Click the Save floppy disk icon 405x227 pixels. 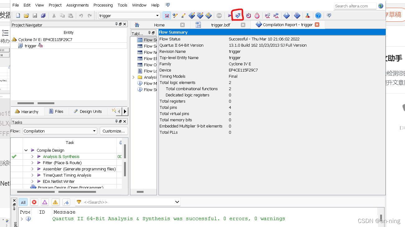(35, 16)
